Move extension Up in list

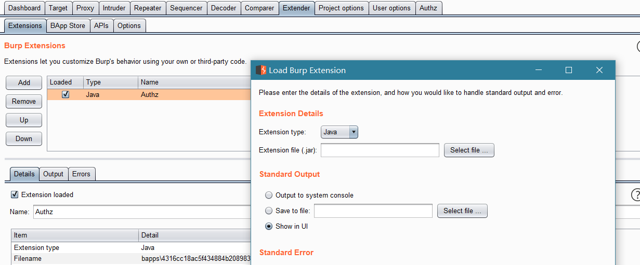coord(24,120)
